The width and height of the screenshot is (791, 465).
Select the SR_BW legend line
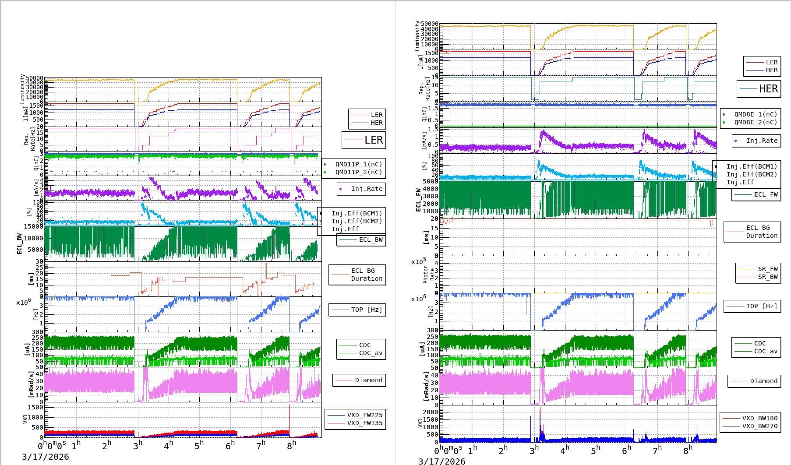click(758, 277)
